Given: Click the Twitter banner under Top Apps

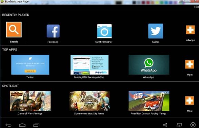Looking at the screenshot, I should 30,65.
